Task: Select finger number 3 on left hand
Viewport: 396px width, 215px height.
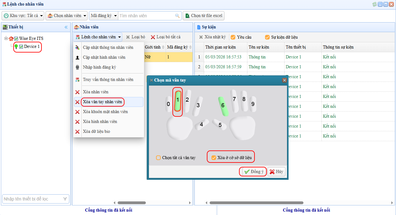Action: coord(197,106)
